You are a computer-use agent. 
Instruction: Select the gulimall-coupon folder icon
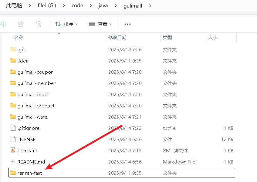coord(13,72)
